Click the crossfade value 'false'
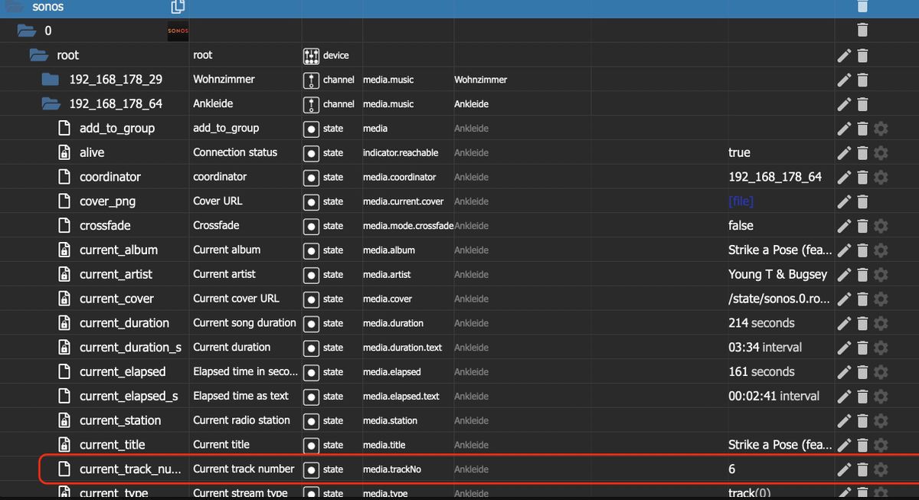919x500 pixels. 741,226
